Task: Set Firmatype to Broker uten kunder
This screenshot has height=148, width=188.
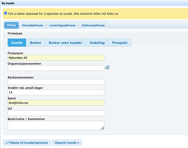Action: (65, 43)
